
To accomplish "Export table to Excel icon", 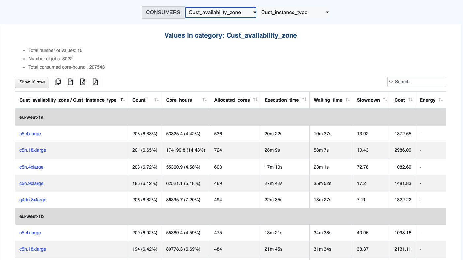I will click(x=83, y=82).
